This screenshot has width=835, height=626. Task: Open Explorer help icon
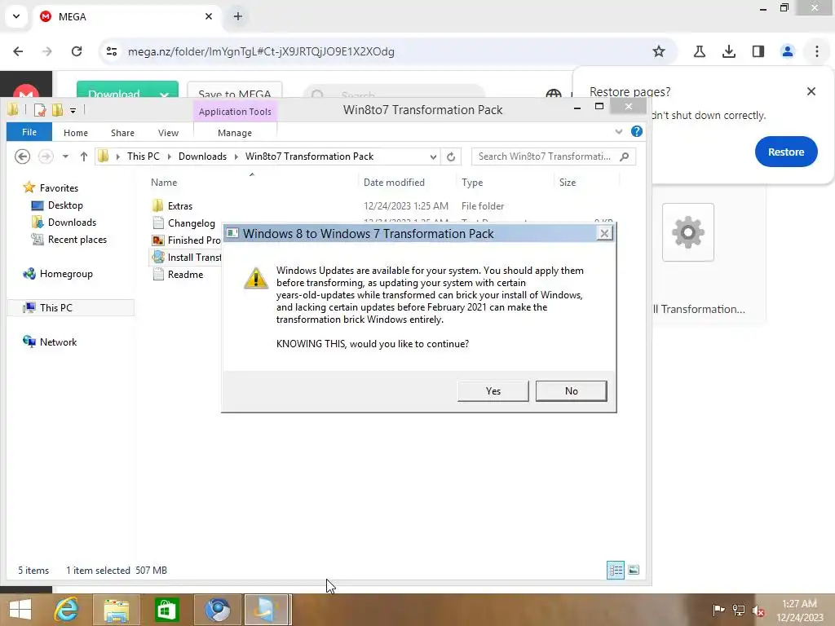(x=636, y=131)
